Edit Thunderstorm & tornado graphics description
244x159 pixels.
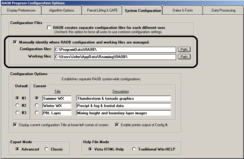click(x=124, y=99)
